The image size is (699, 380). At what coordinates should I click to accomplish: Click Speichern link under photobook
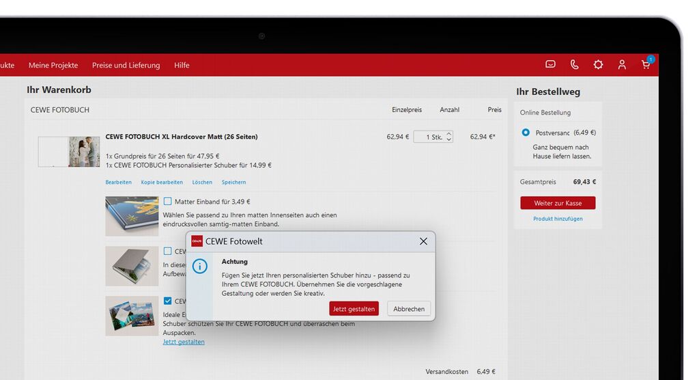pos(233,182)
